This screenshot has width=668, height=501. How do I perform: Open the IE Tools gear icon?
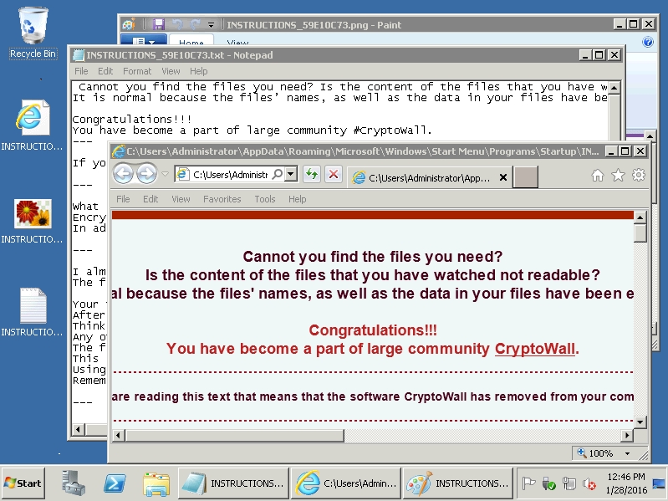tap(639, 175)
